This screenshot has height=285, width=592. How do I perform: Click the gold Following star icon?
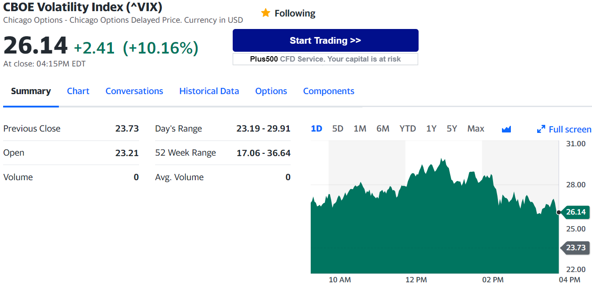(266, 13)
